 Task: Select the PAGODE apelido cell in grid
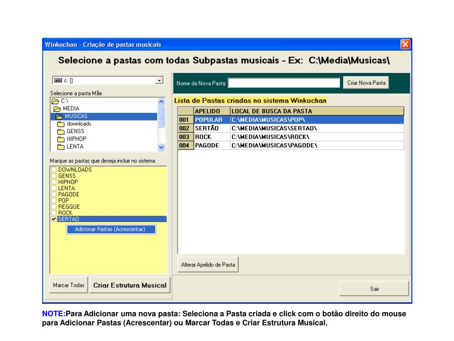coord(212,145)
